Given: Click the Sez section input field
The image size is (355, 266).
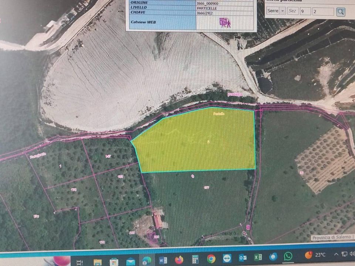Looking at the screenshot, I should (293, 11).
